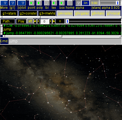This screenshot has height=120, width=122.
Task: Open the alpha slider-type dropdown
Action: pyautogui.click(x=78, y=3)
